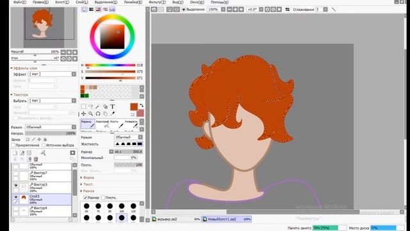
Task: Select the Источник выбора option
Action: (44, 145)
